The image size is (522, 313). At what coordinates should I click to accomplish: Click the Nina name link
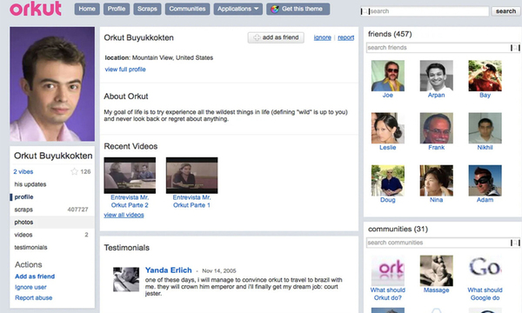436,200
